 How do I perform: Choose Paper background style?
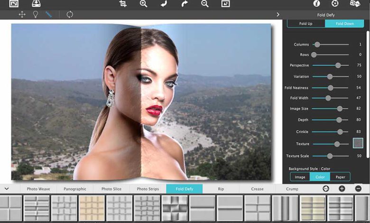tap(340, 177)
